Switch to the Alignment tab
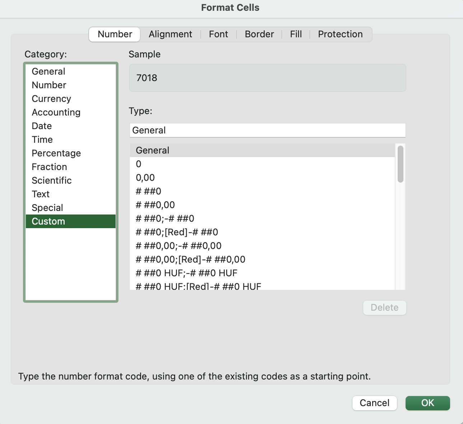The height and width of the screenshot is (424, 463). click(x=170, y=34)
